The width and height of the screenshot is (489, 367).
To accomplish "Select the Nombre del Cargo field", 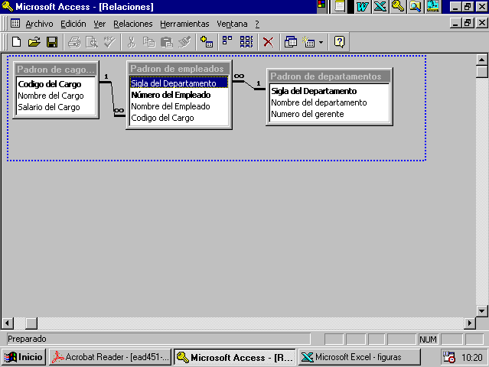I will (56, 96).
